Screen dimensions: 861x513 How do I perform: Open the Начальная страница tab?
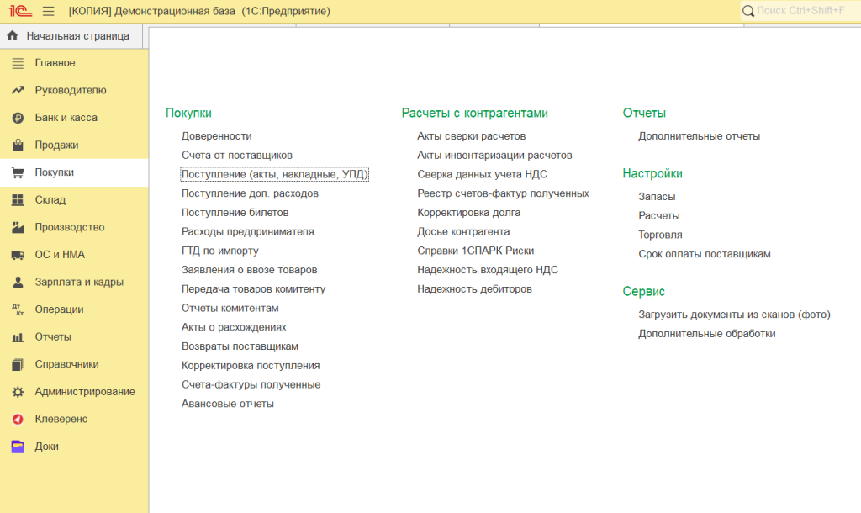71,35
